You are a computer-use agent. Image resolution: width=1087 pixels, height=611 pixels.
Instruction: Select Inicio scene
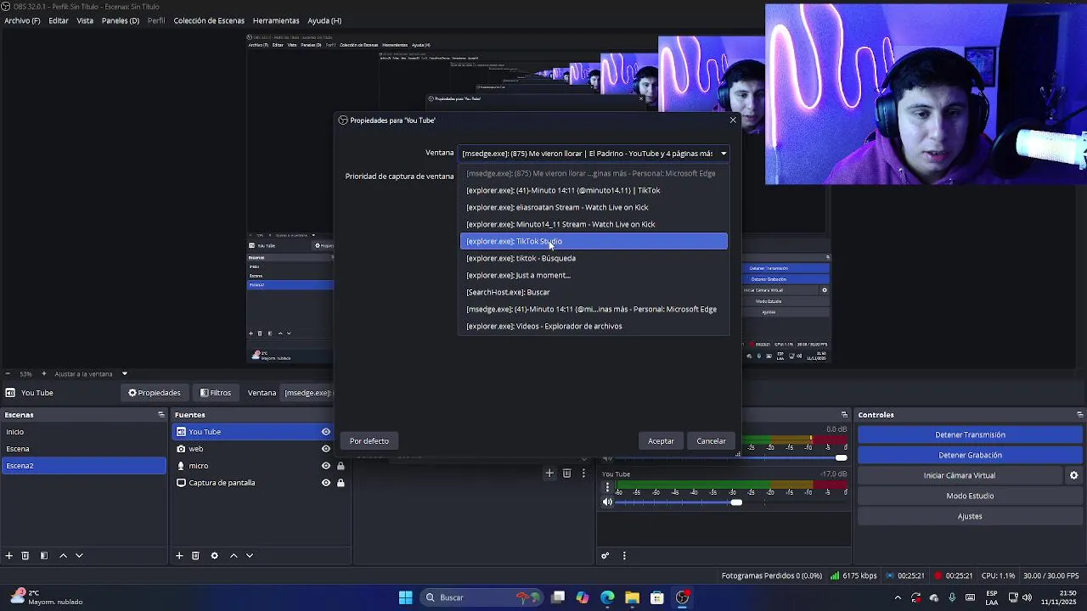[x=84, y=432]
